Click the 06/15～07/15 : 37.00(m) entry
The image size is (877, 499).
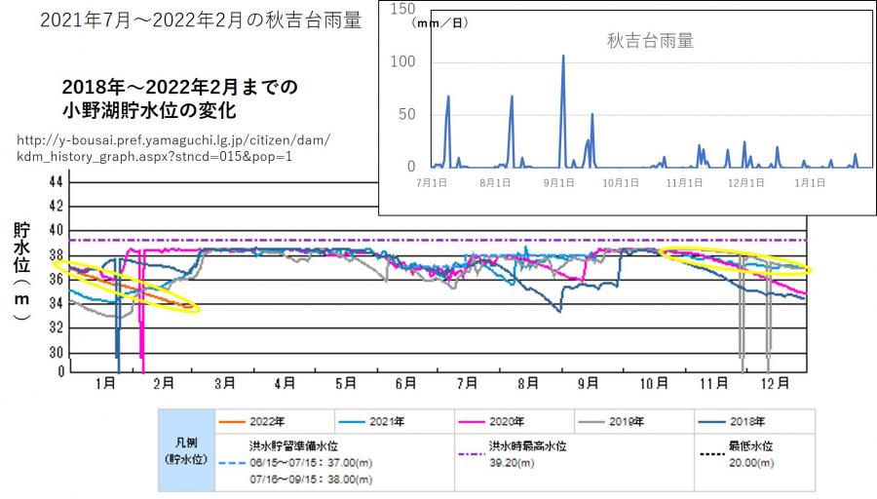(x=311, y=463)
